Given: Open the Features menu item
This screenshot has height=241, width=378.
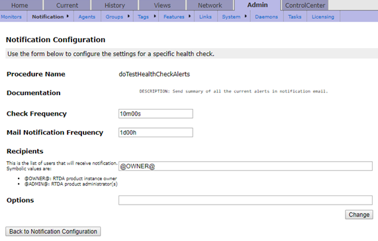Looking at the screenshot, I should coord(174,17).
